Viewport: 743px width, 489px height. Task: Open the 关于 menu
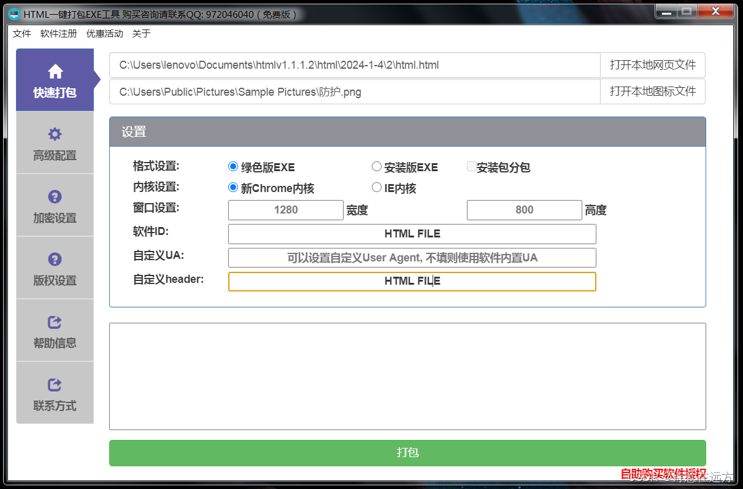141,33
